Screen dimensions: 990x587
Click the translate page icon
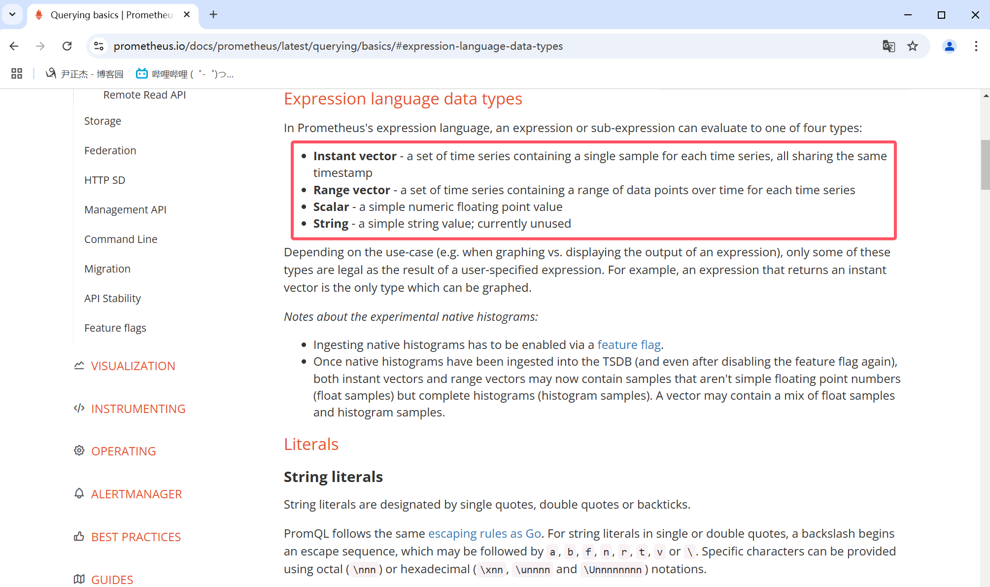point(888,46)
